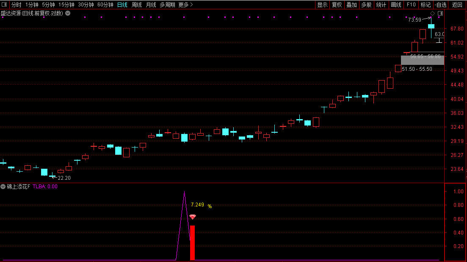
Task: Click the 51.50 - 55.50 range label
Action: [x=417, y=69]
